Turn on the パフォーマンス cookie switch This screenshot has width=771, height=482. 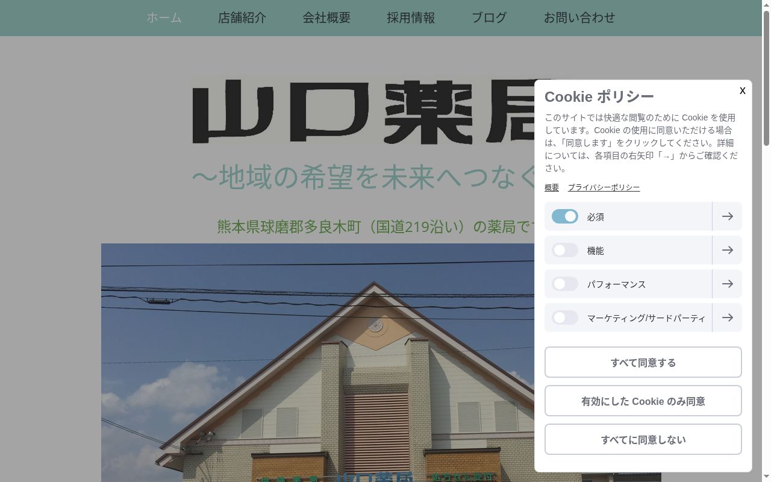point(565,284)
